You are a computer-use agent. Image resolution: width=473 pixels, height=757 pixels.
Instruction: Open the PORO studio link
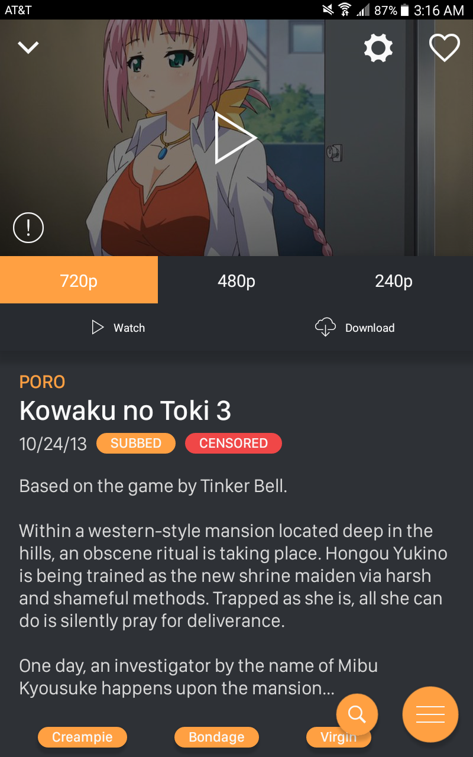click(x=42, y=382)
